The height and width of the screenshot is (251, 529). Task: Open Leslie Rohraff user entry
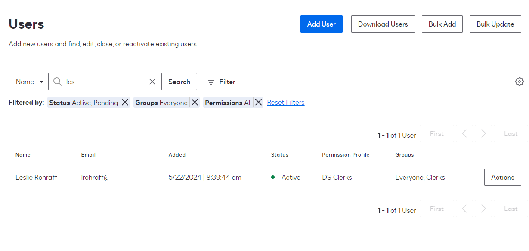pos(36,177)
